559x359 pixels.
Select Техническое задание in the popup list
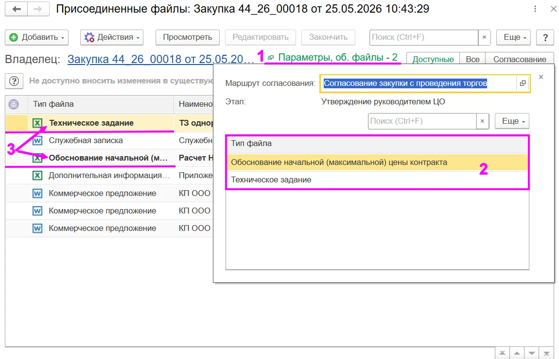377,180
